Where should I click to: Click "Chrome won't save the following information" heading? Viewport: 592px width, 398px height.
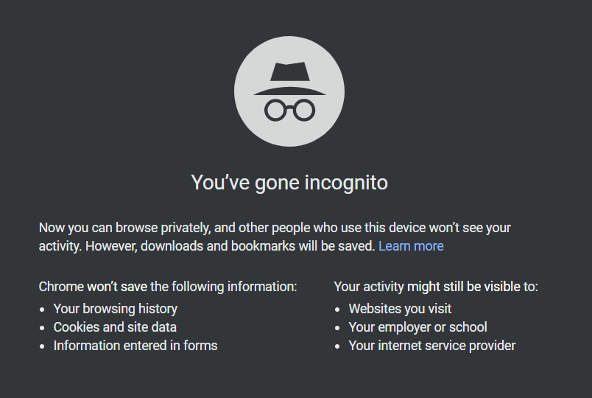click(168, 287)
